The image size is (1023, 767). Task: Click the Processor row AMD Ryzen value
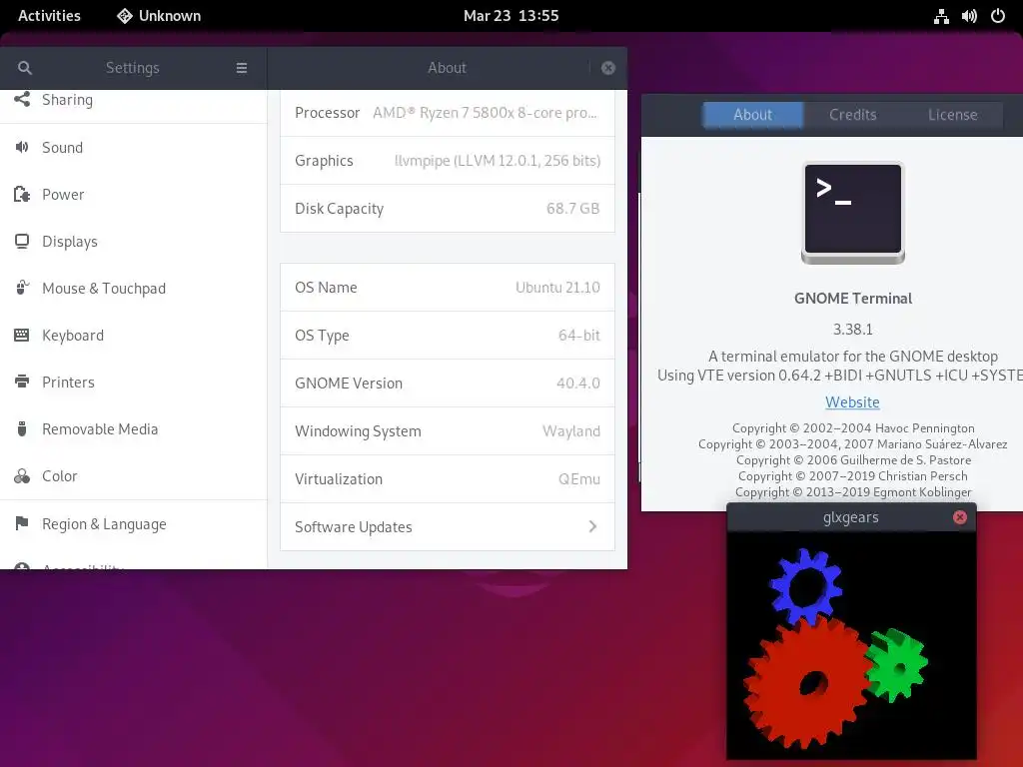(x=485, y=113)
